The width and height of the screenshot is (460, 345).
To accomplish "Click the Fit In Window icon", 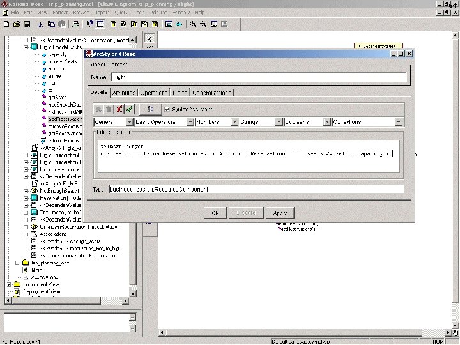I will [x=214, y=24].
